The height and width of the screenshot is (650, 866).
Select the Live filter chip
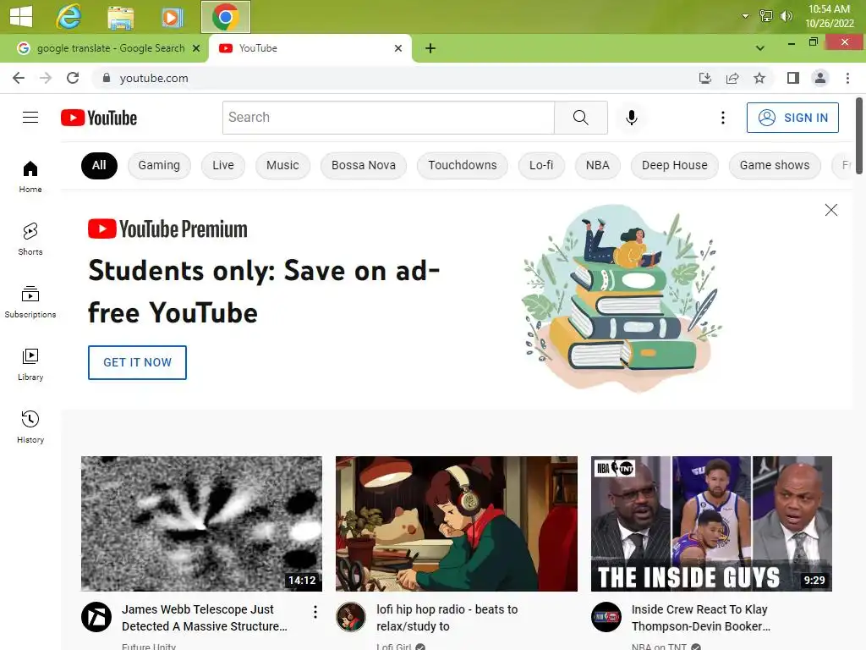click(x=223, y=165)
